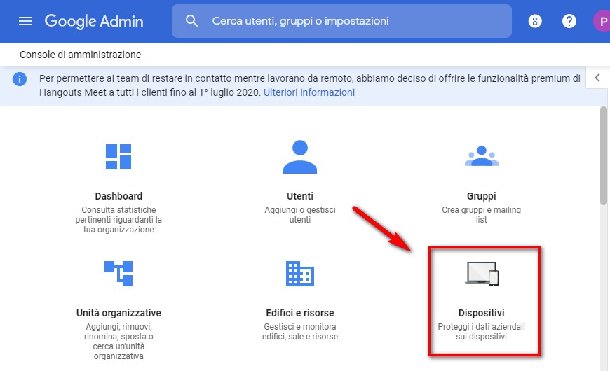Image resolution: width=610 pixels, height=371 pixels.
Task: Click the Google Admin logo
Action: pos(94,21)
